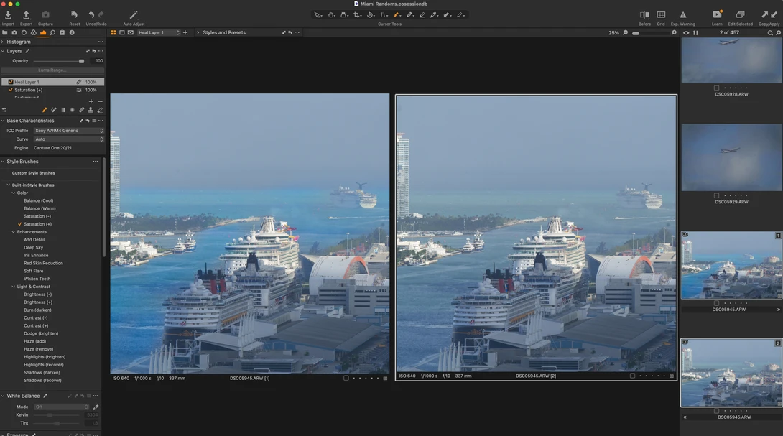
Task: Delete the layer with minus icon
Action: pyautogui.click(x=100, y=101)
